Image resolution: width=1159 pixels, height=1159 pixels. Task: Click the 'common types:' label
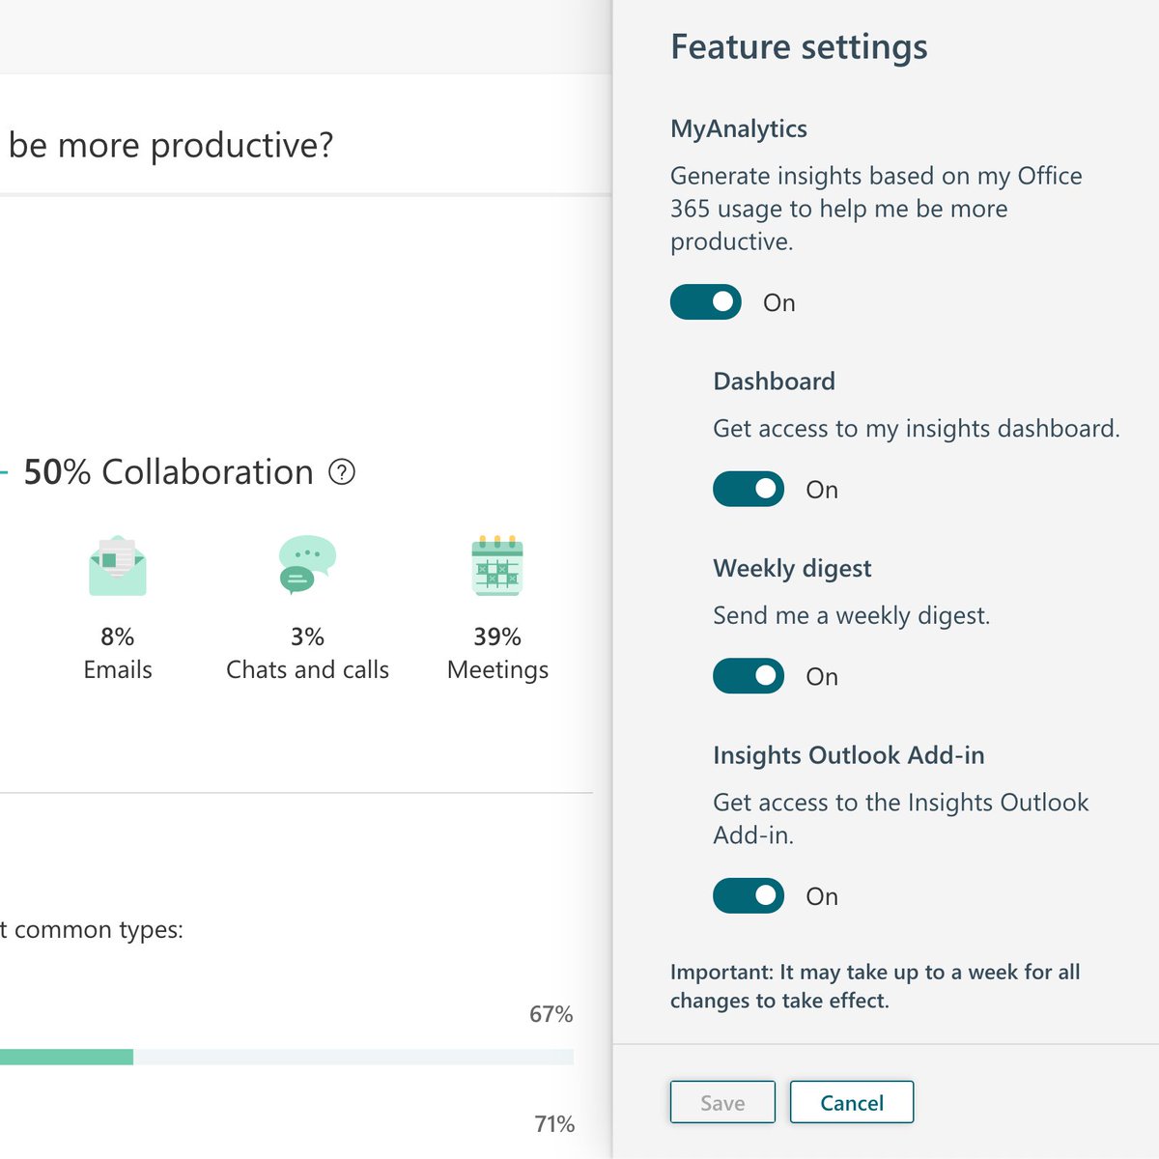coord(99,930)
